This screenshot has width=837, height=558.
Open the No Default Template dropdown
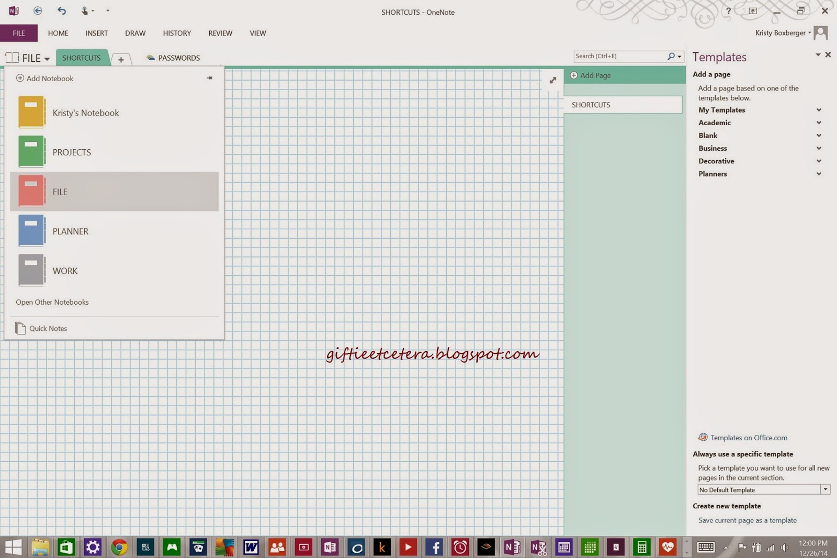pos(825,489)
